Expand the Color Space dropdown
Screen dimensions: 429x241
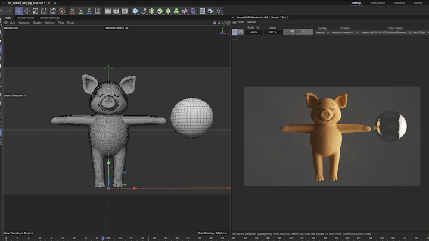tap(395, 32)
